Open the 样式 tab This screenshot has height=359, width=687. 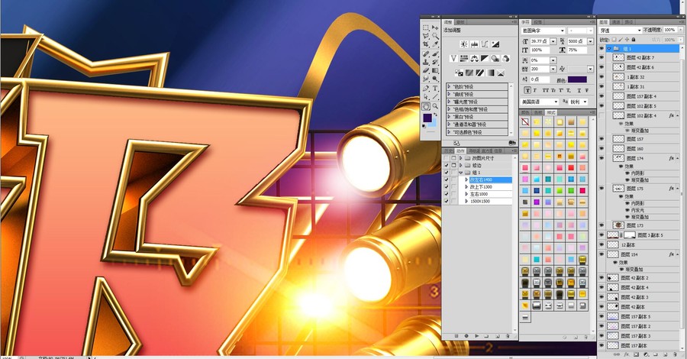[x=550, y=112]
